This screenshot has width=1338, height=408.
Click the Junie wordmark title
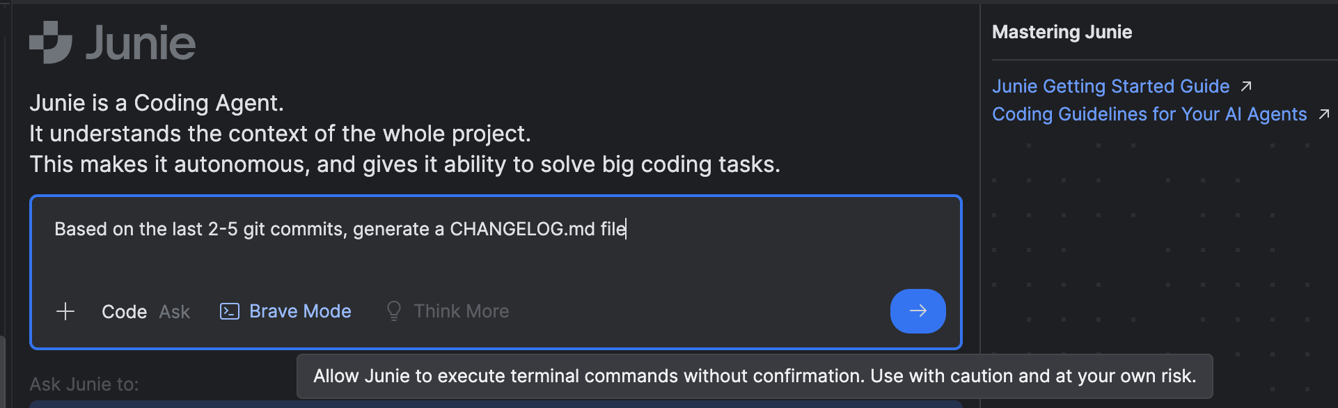(x=141, y=43)
